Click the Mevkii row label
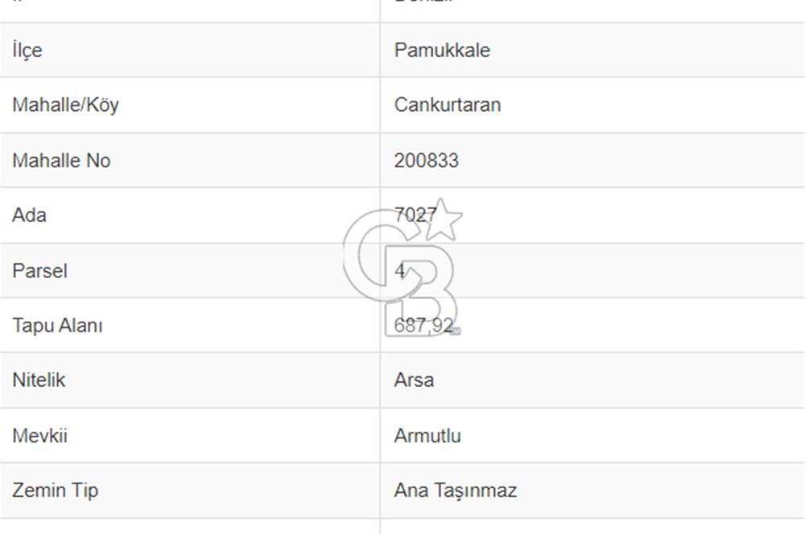805x534 pixels. click(x=40, y=436)
